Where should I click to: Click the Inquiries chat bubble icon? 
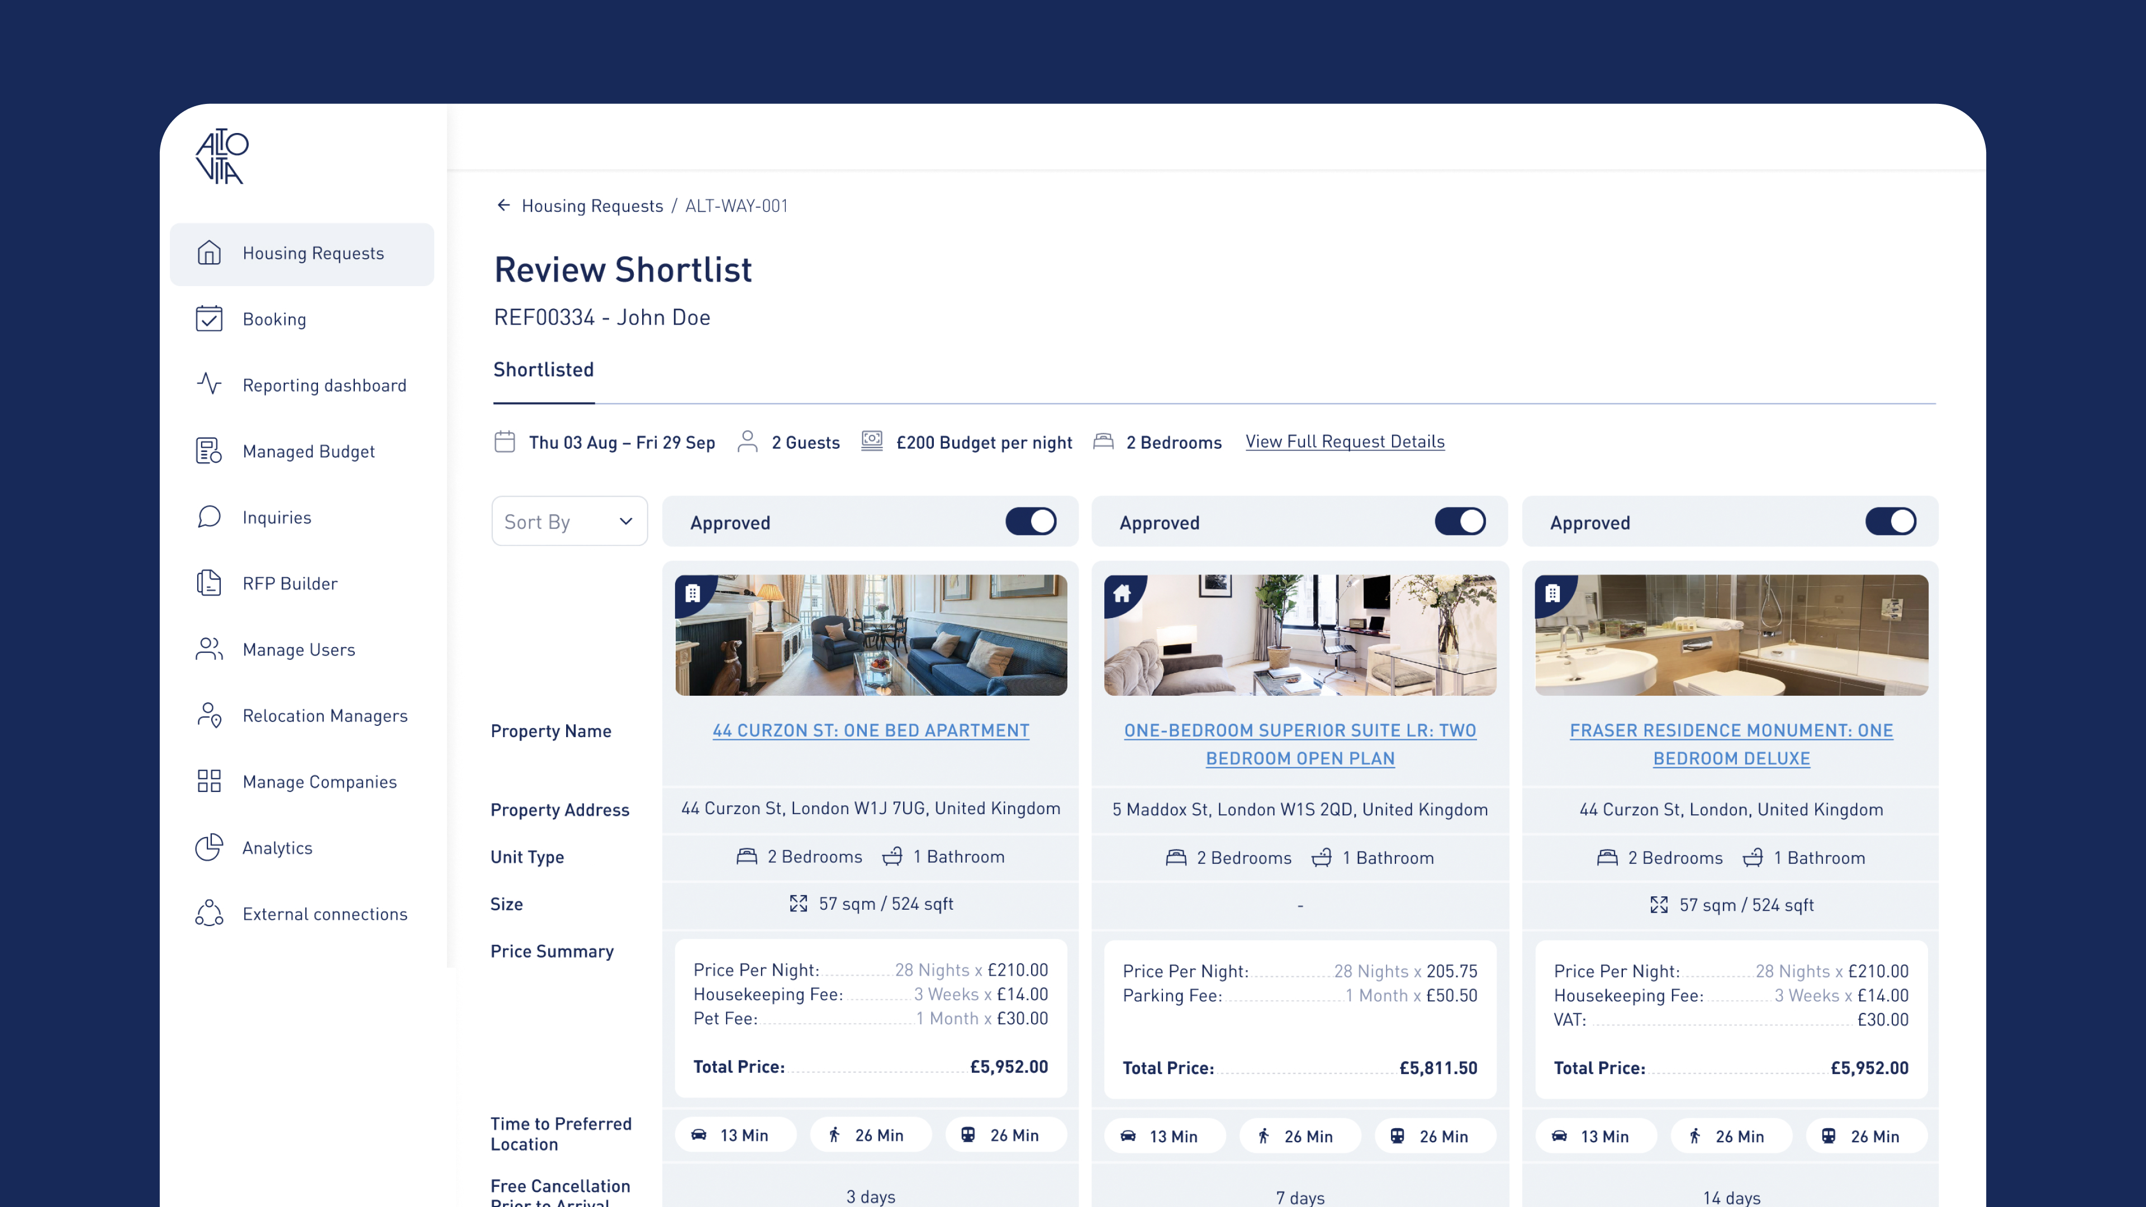click(209, 516)
